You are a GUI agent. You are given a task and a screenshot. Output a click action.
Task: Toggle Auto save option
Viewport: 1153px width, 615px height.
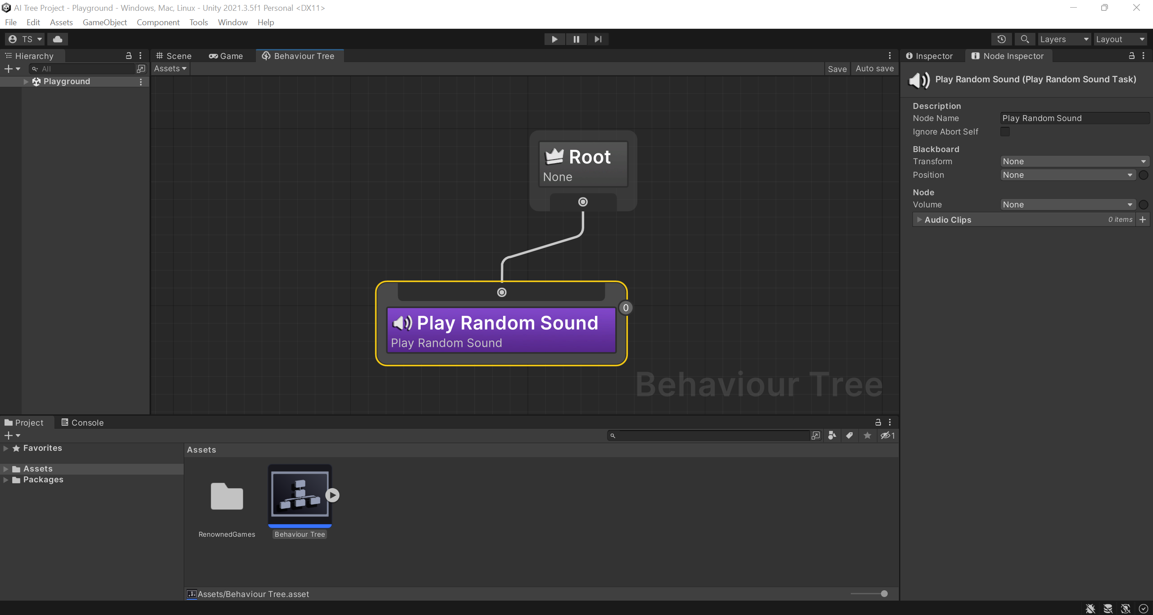[874, 69]
